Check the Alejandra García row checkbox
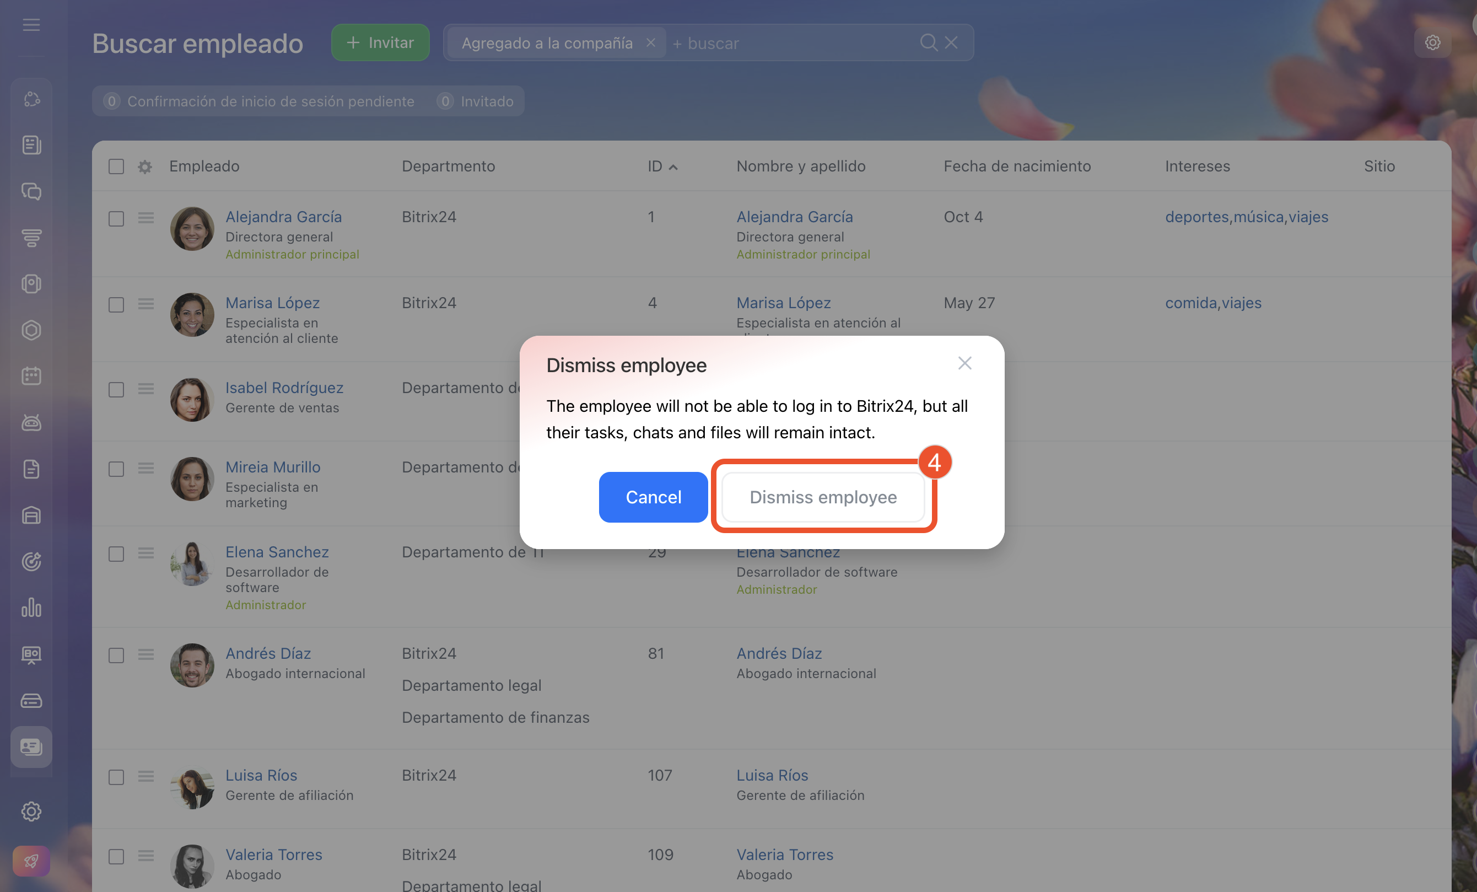 point(116,218)
